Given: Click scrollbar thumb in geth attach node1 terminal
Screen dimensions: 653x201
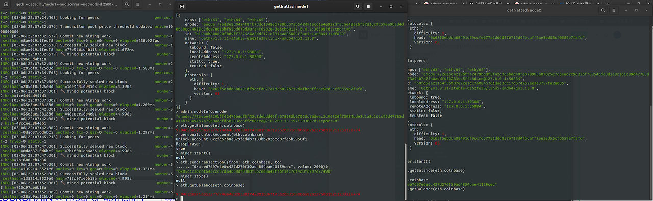Looking at the screenshot, I should pos(406,171).
